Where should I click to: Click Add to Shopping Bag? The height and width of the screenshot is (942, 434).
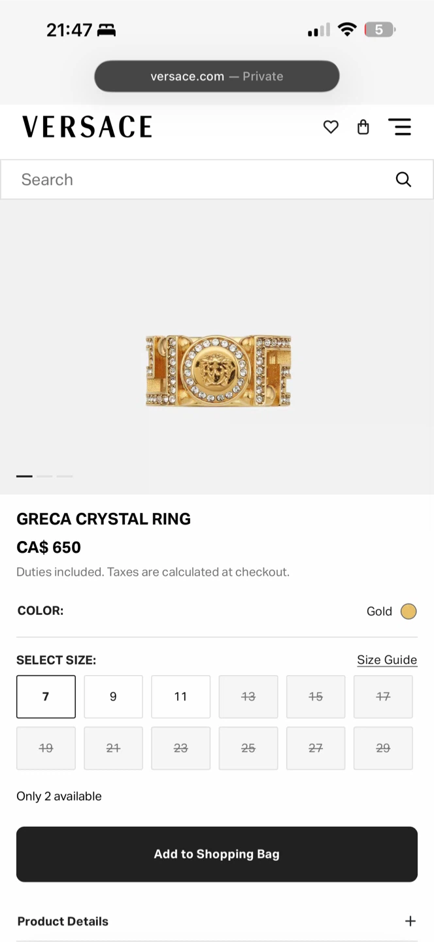coord(216,854)
